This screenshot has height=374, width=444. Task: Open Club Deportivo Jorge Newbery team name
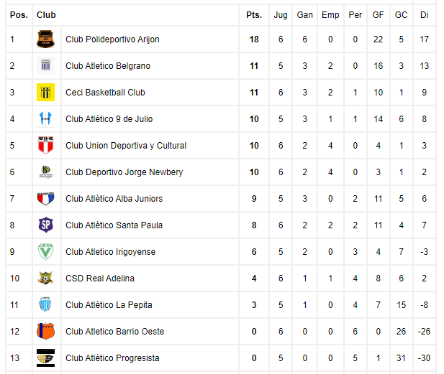[124, 172]
